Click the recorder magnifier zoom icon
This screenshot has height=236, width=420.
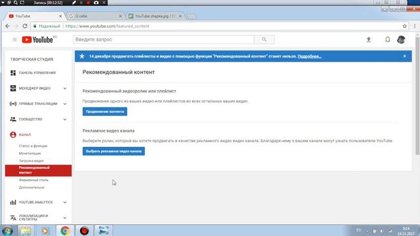click(16, 3)
